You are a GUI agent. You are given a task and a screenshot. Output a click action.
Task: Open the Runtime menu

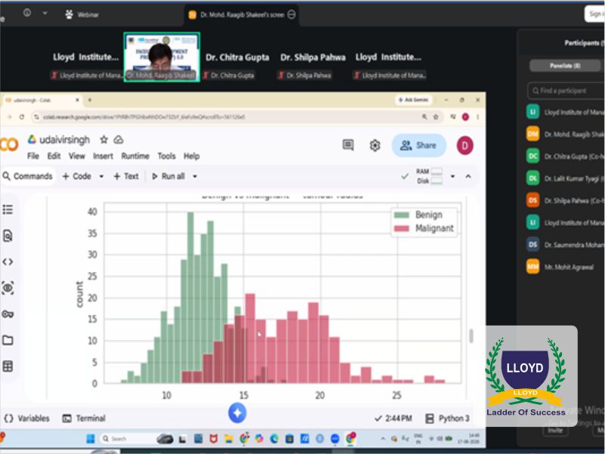(135, 156)
